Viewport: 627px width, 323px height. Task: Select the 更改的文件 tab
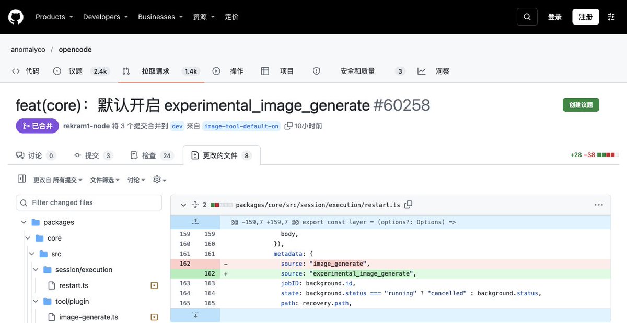[222, 155]
